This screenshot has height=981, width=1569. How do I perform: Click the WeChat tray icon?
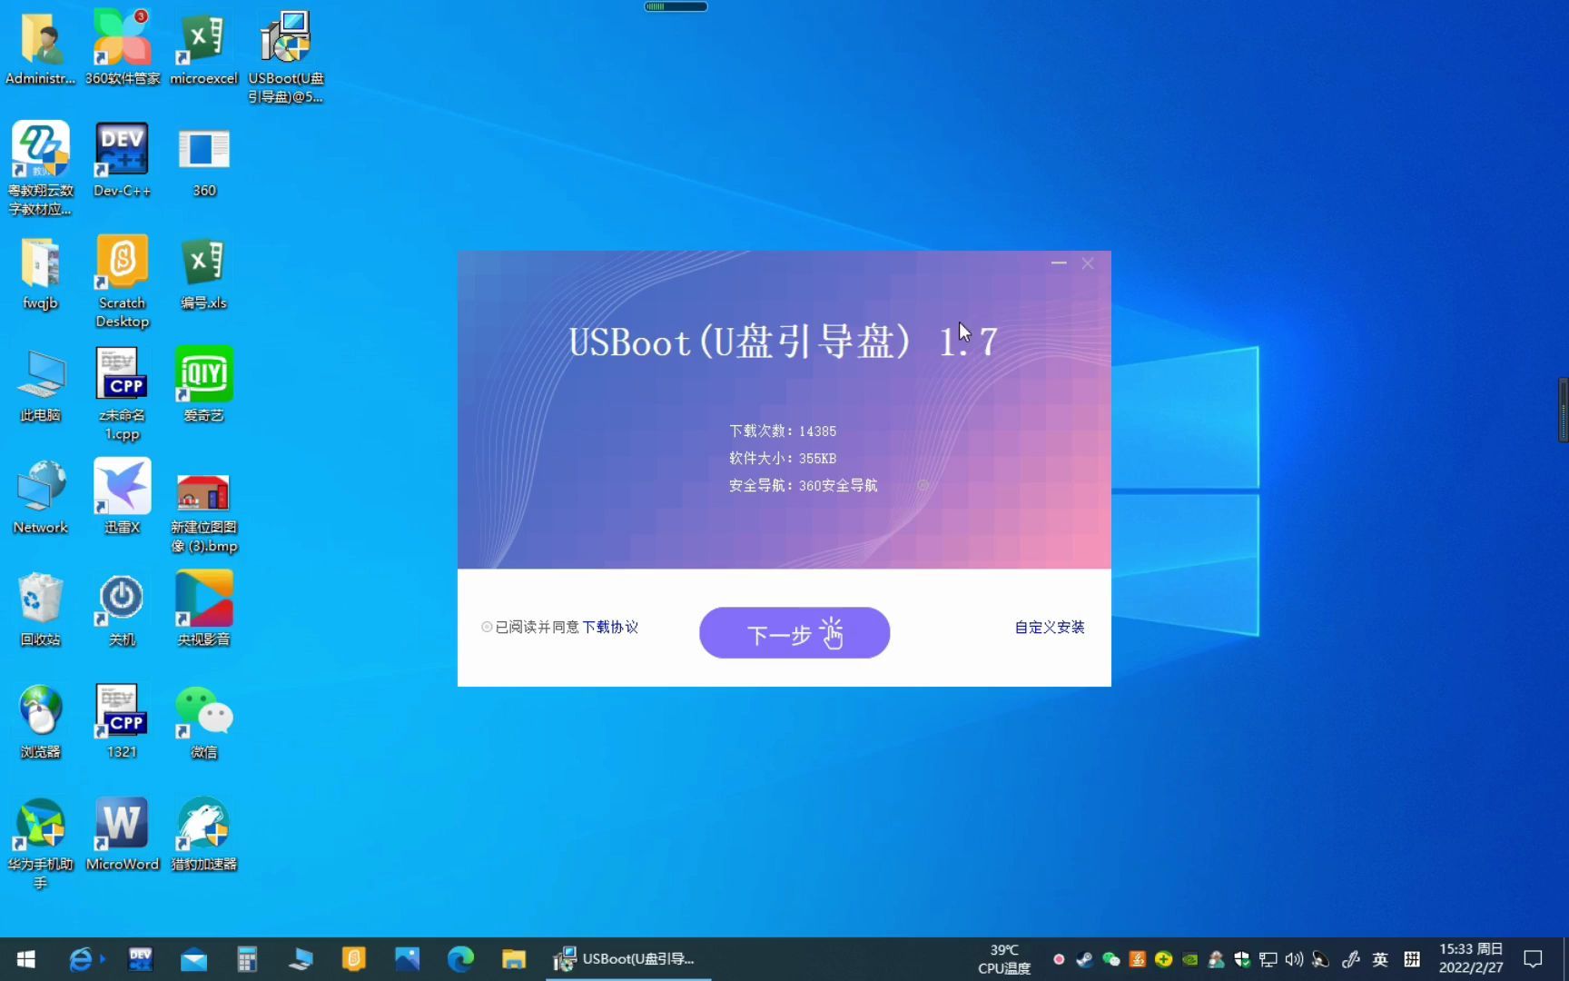pyautogui.click(x=1110, y=959)
